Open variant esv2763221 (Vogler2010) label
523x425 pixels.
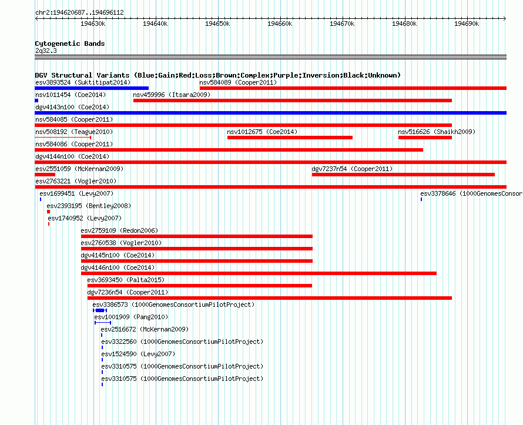pyautogui.click(x=76, y=181)
